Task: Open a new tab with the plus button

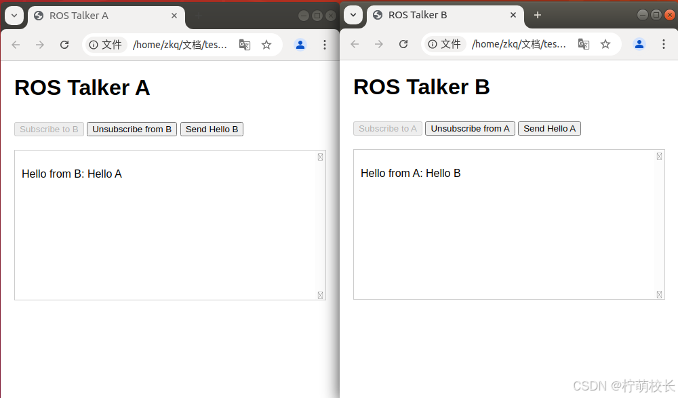Action: click(537, 15)
